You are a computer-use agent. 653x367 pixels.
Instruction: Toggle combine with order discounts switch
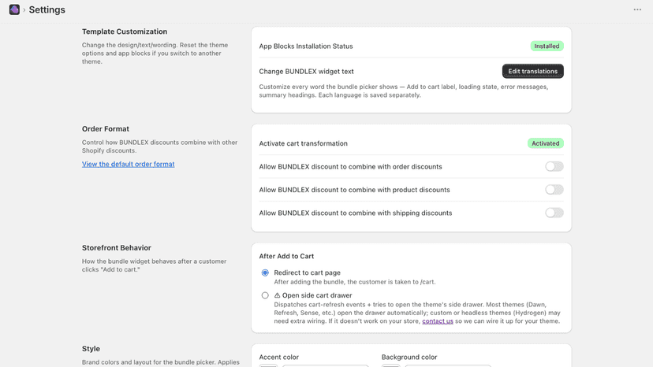click(554, 166)
